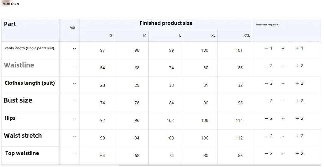Viewport: 324px width, 167px height.
Task: Select the S size column header
Action: click(111, 35)
